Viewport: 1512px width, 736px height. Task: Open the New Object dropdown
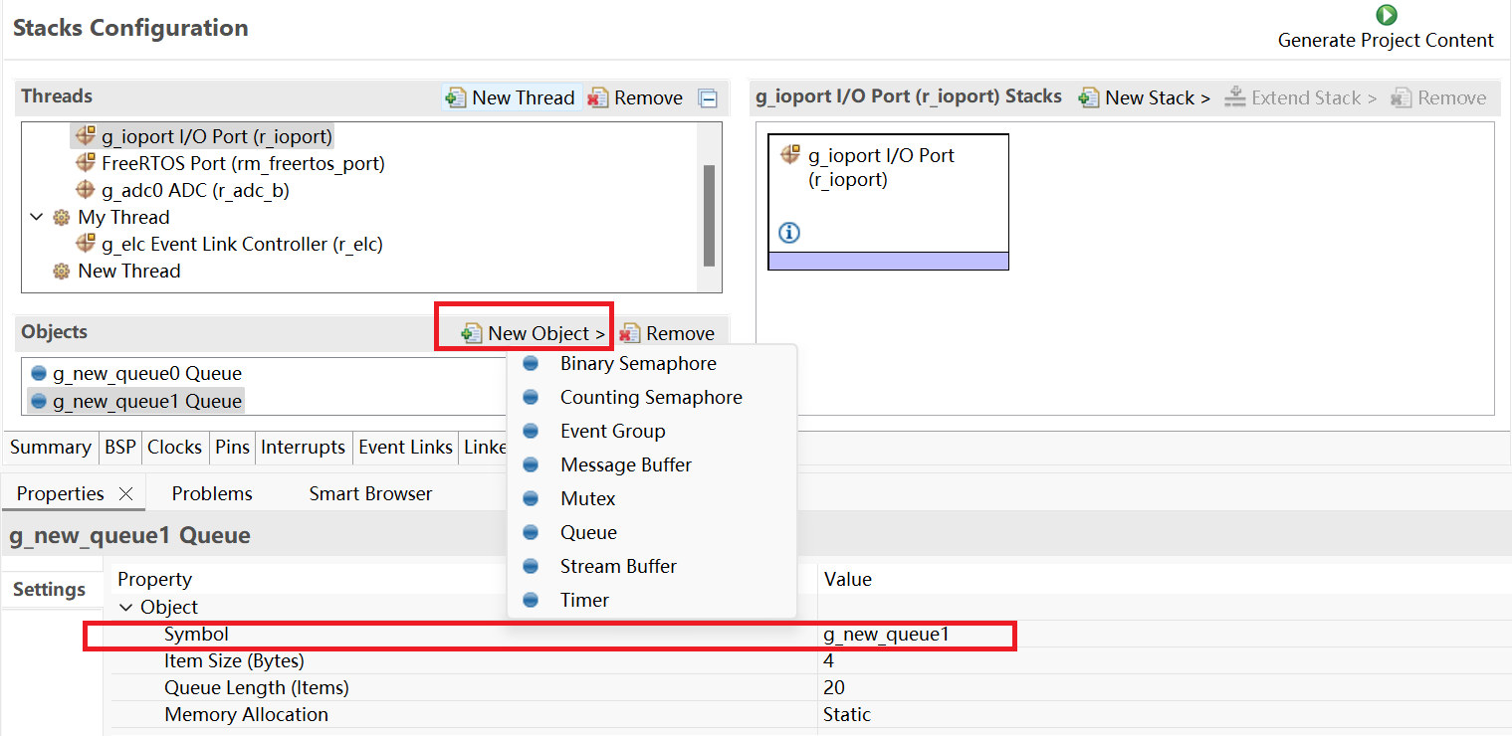(x=534, y=333)
